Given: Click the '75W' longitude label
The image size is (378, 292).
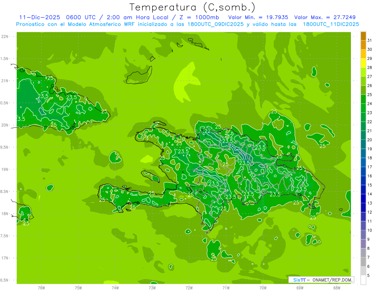Looking at the screenshot, I should (x=78, y=288).
